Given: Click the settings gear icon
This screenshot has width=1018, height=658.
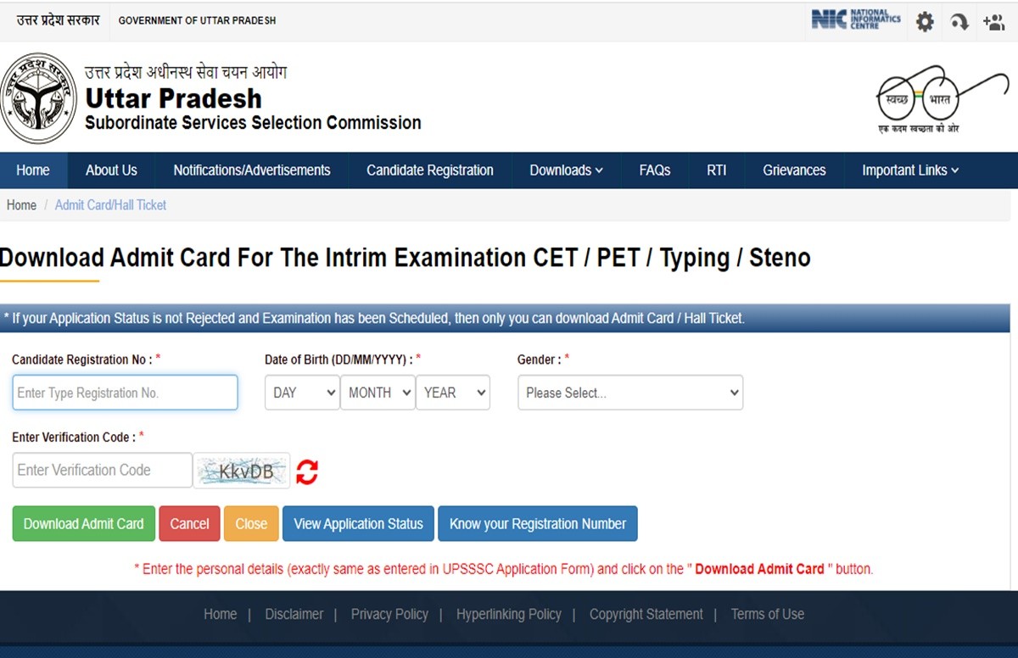Looking at the screenshot, I should (x=925, y=22).
